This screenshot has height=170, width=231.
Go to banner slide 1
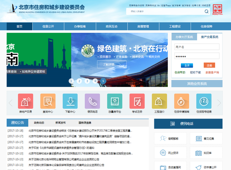pos(71,81)
